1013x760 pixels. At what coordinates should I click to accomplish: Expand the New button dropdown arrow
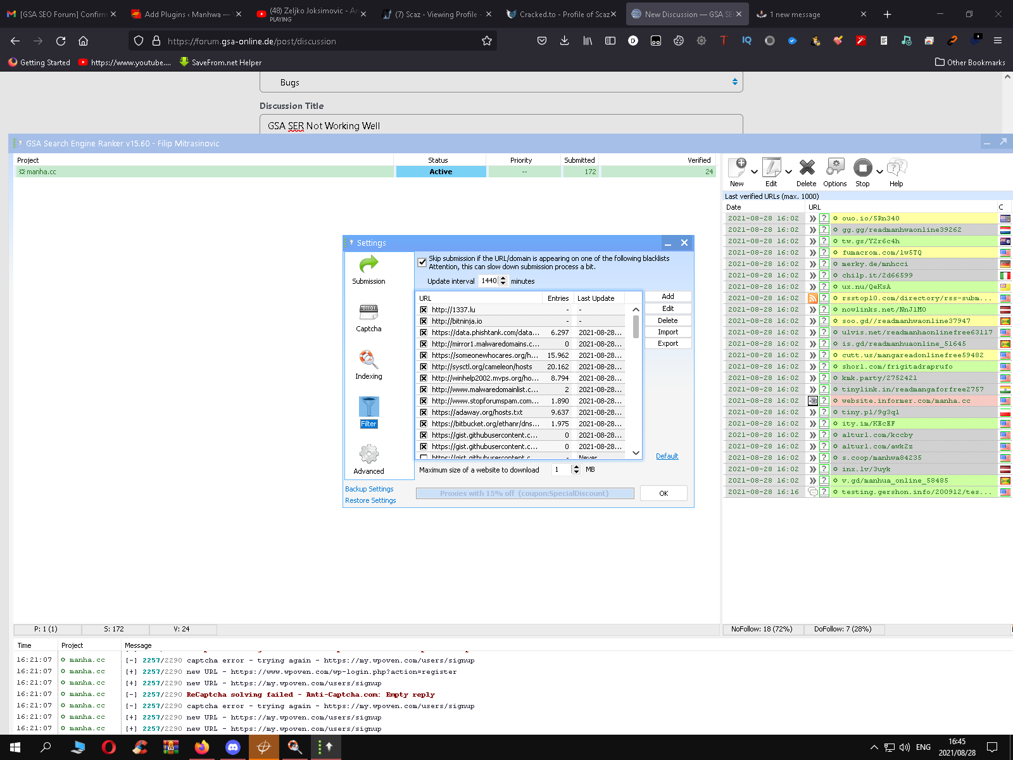coord(754,172)
